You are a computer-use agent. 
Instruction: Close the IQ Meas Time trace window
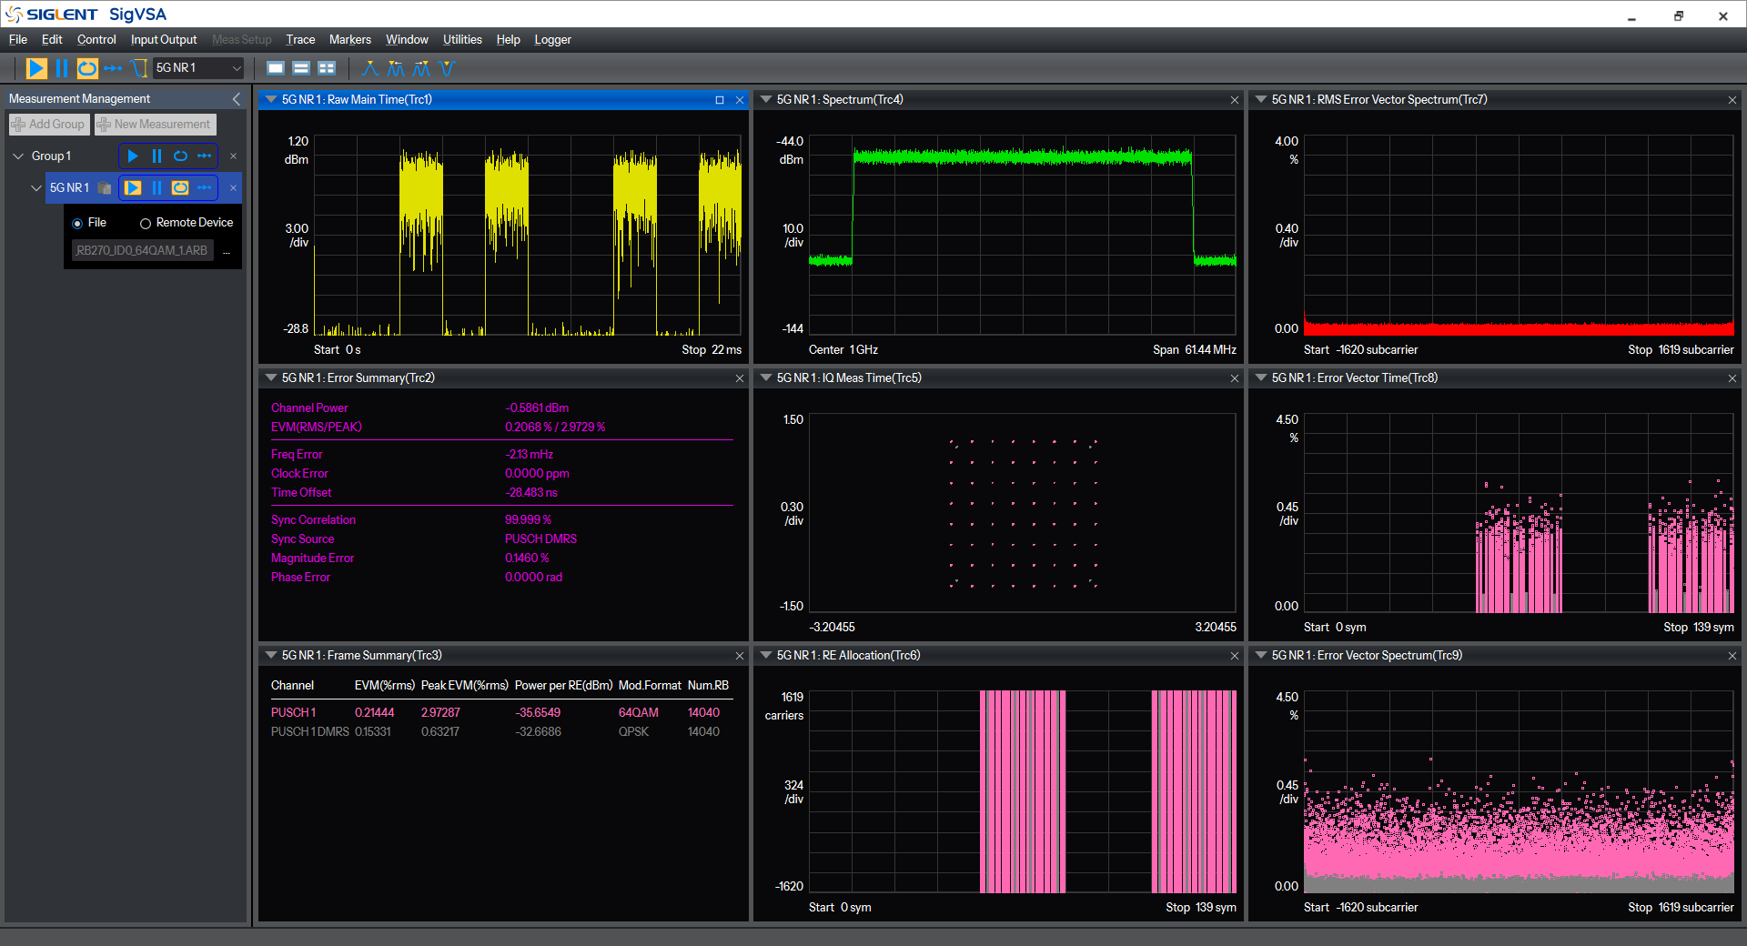(1235, 378)
